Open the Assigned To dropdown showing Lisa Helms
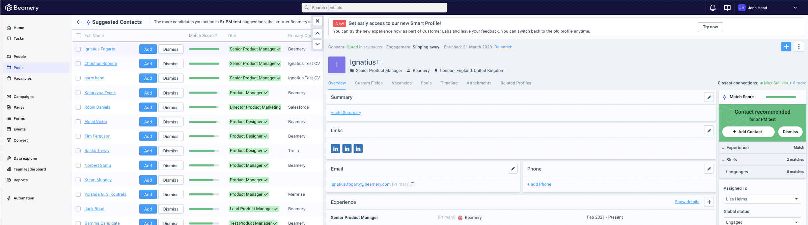 (762, 199)
